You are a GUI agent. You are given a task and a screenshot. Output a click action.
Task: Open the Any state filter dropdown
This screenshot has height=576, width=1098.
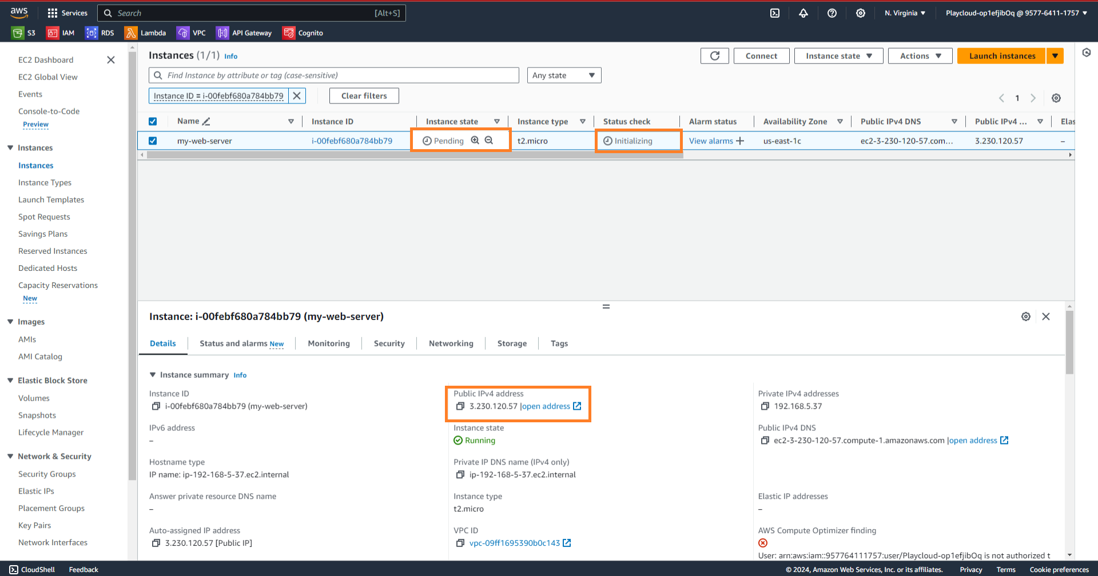pos(563,75)
